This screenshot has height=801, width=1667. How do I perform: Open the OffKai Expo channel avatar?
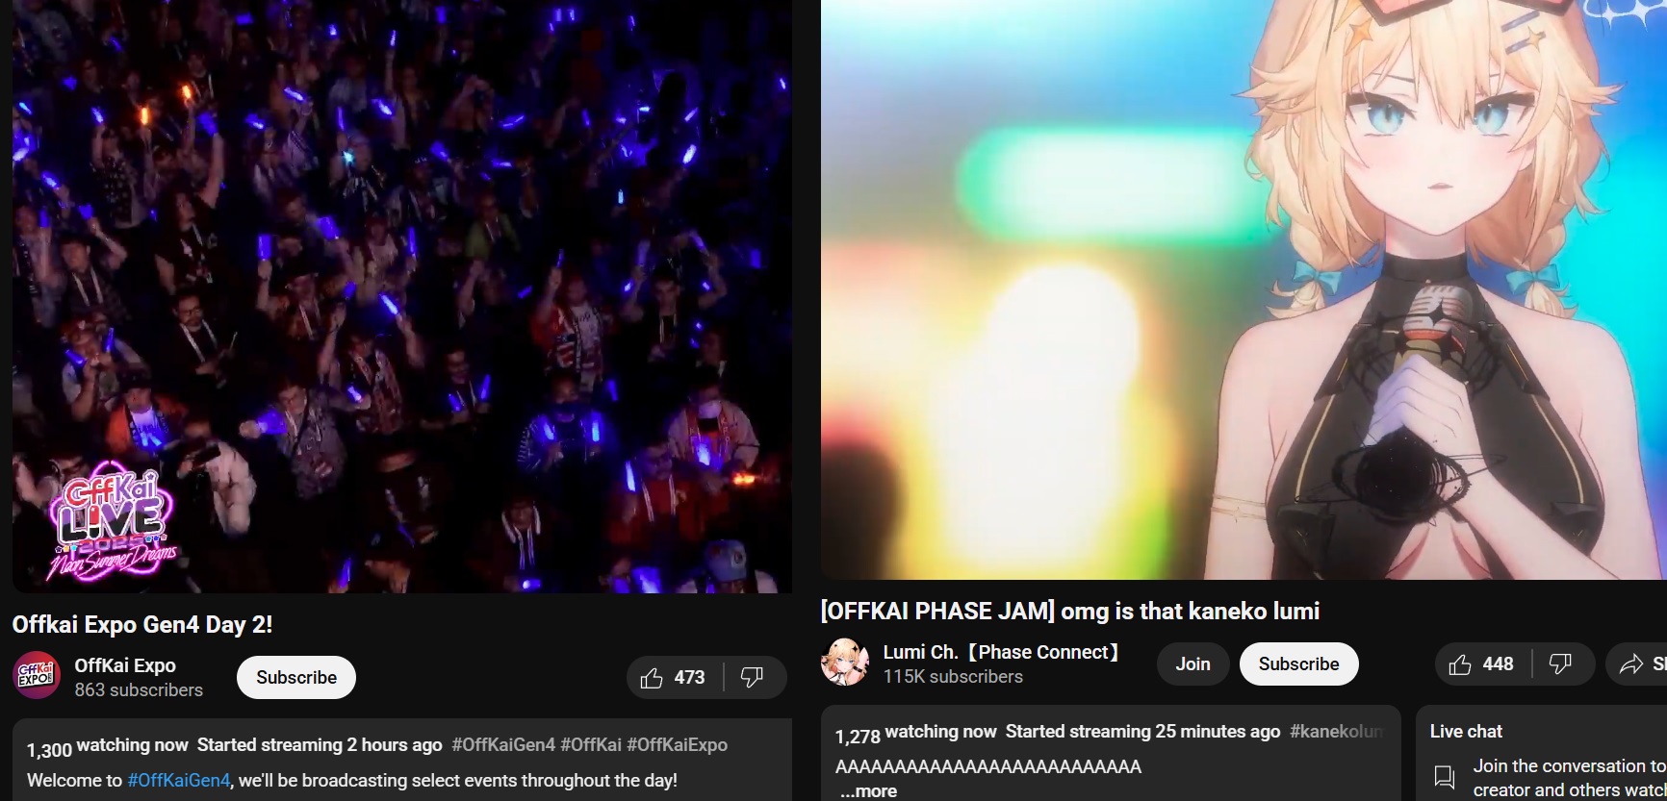pyautogui.click(x=37, y=676)
